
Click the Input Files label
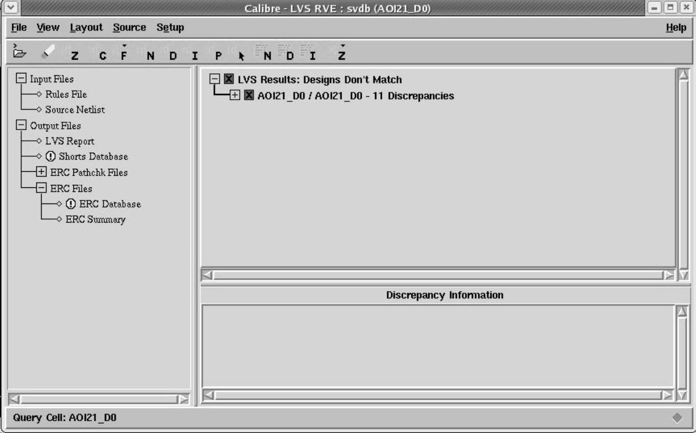(x=51, y=79)
